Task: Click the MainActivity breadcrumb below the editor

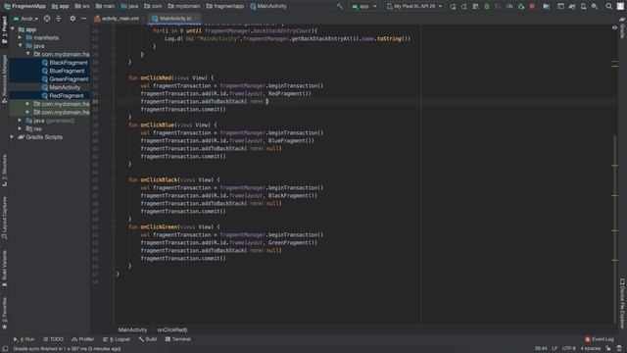Action: coord(132,329)
